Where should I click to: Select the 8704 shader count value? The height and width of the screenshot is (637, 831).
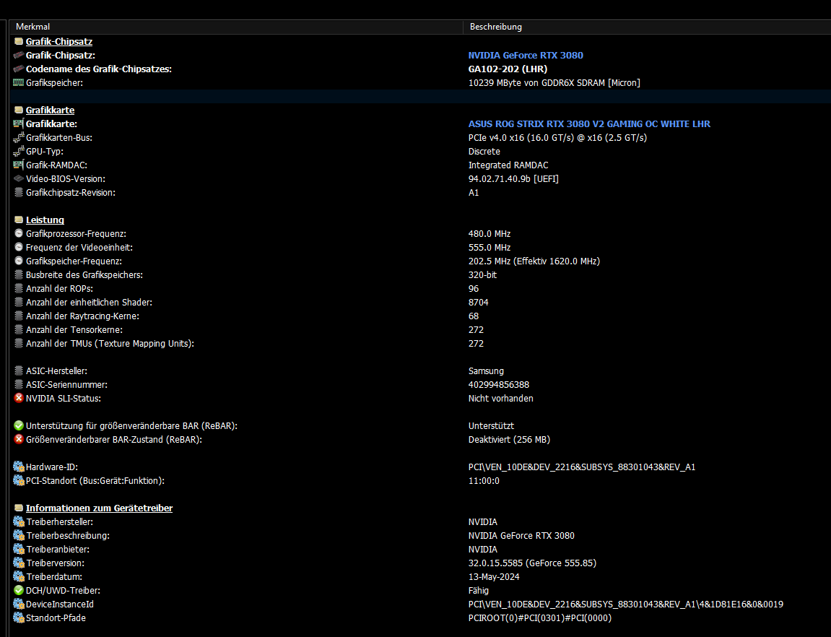(x=478, y=303)
